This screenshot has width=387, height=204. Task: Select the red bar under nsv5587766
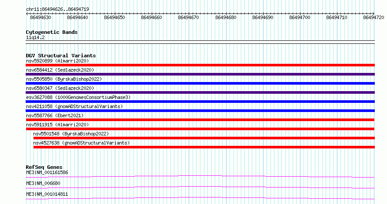[x=200, y=120]
